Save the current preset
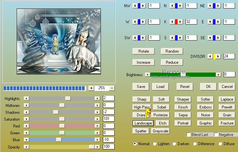This screenshot has width=238, height=152. tap(141, 87)
